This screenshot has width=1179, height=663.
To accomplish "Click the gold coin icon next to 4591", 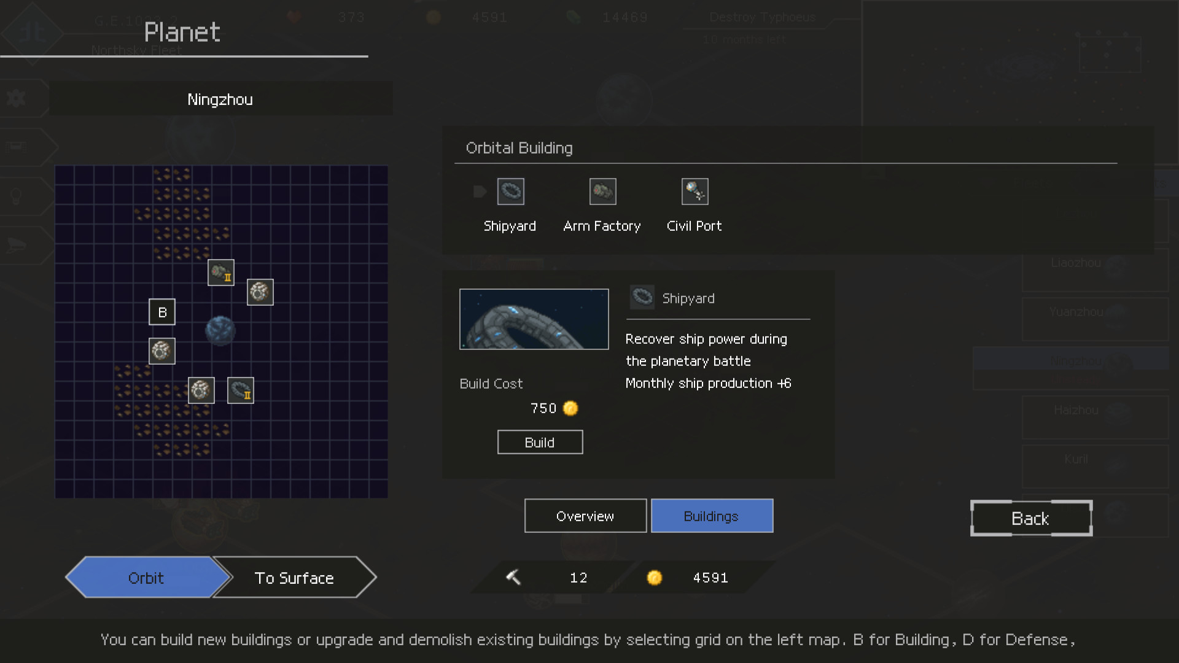I will click(x=654, y=577).
